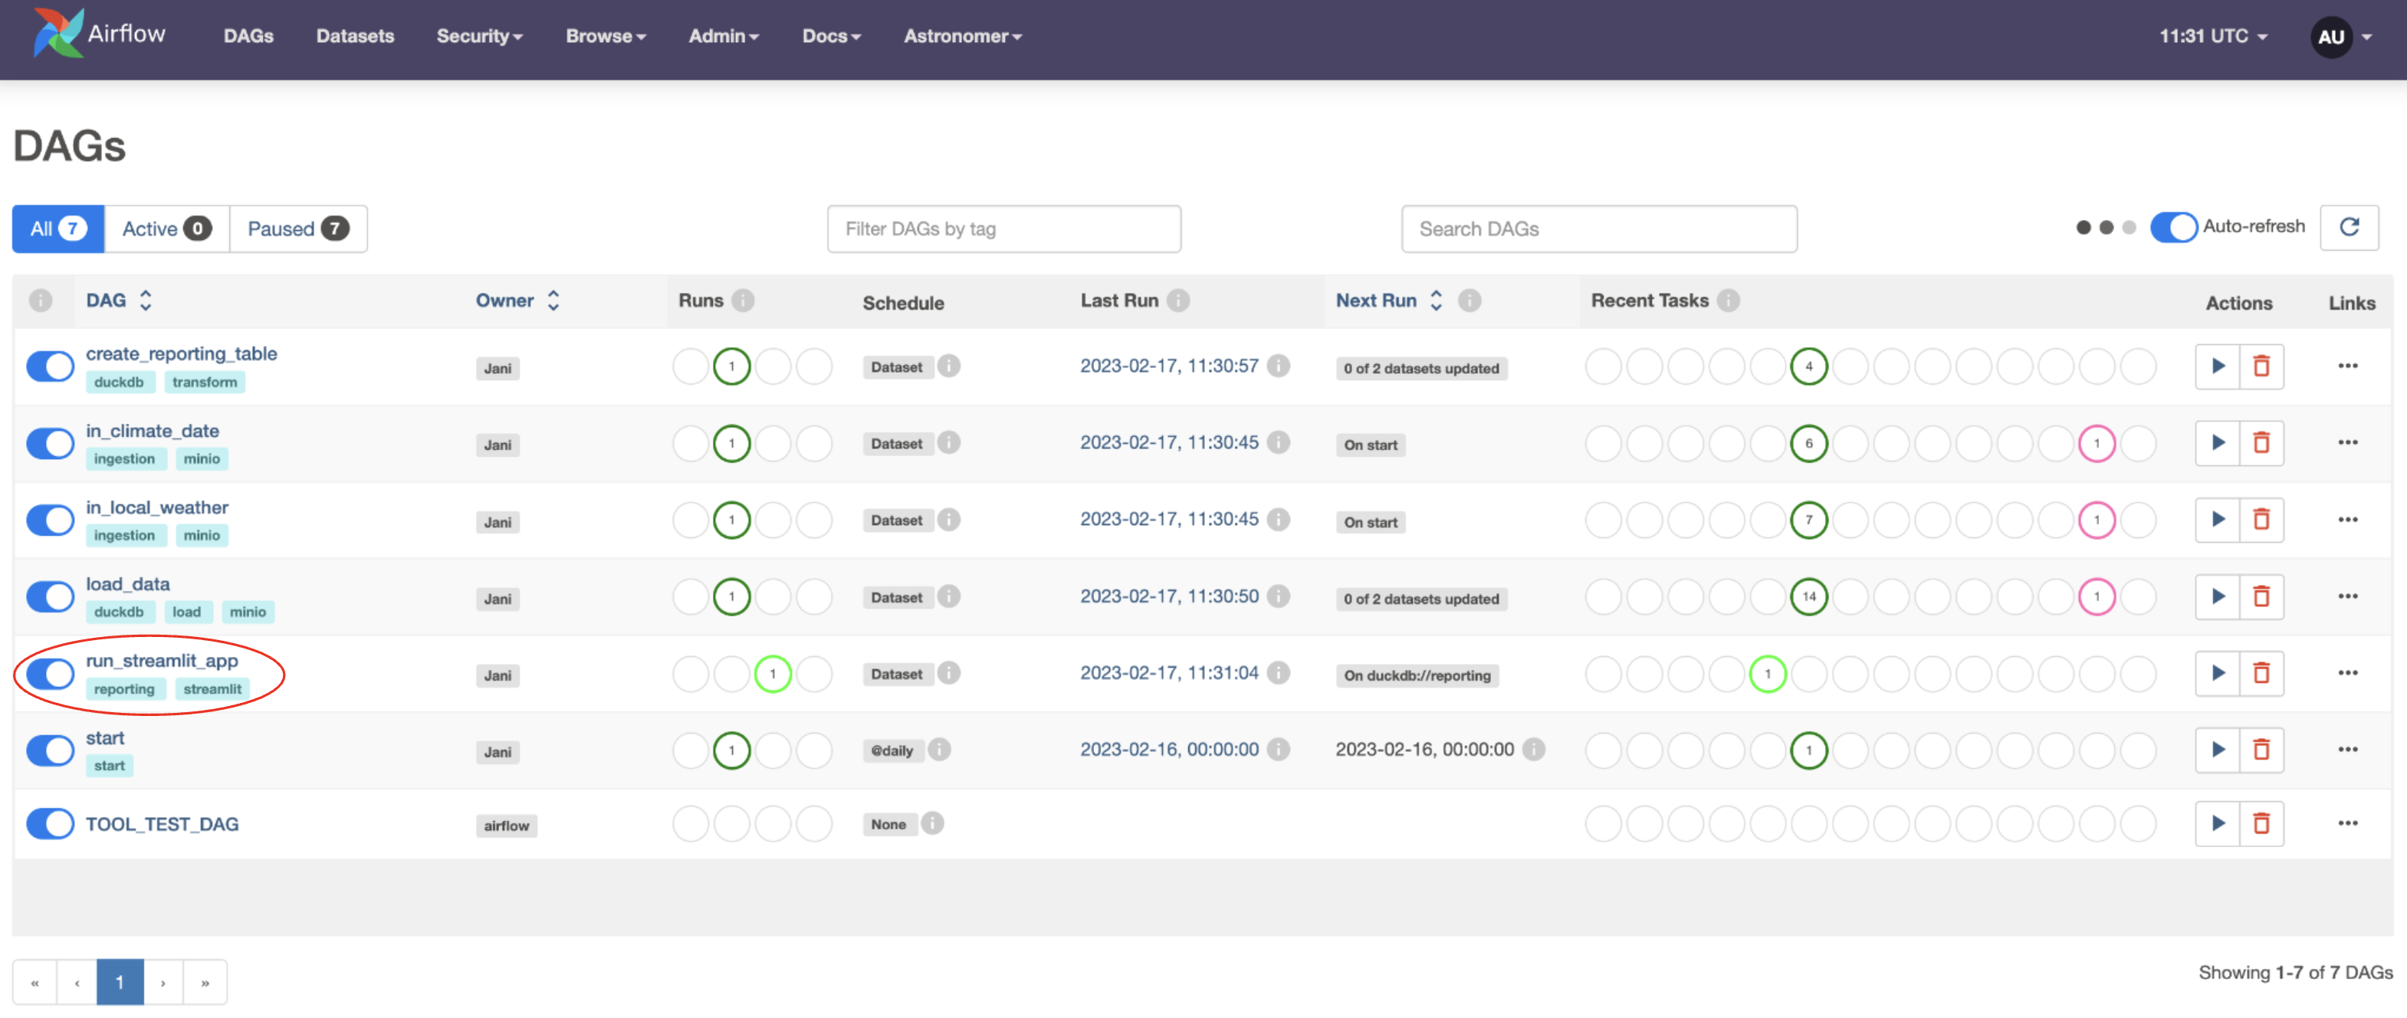The height and width of the screenshot is (1018, 2407).
Task: Delete the load_data DAG via trash icon
Action: (x=2261, y=596)
